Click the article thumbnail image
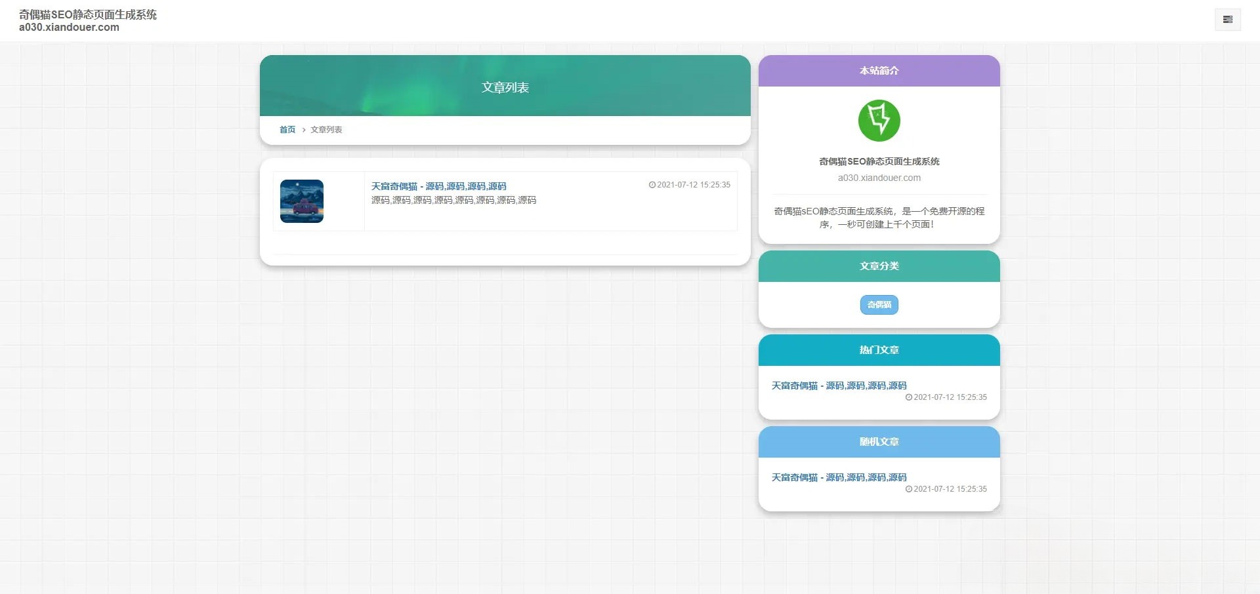The height and width of the screenshot is (594, 1260). (302, 201)
